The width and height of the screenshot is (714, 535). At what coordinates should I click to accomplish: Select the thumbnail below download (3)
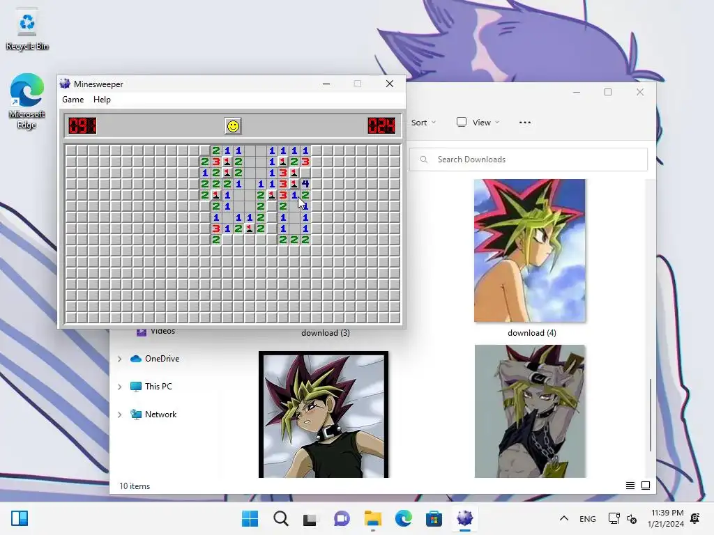[324, 414]
